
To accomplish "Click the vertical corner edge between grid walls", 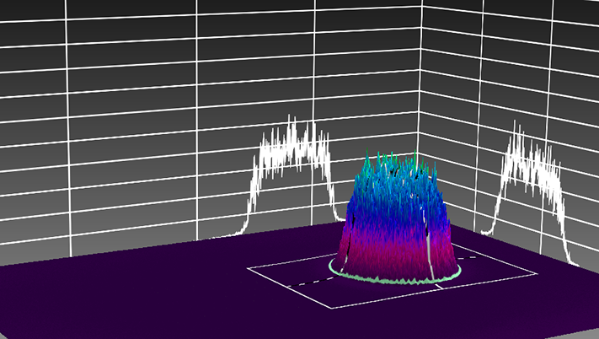I will (420, 84).
